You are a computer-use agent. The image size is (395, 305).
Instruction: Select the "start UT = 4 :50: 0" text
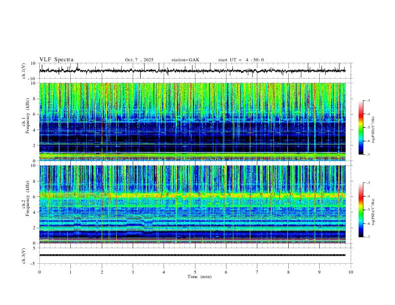click(241, 60)
